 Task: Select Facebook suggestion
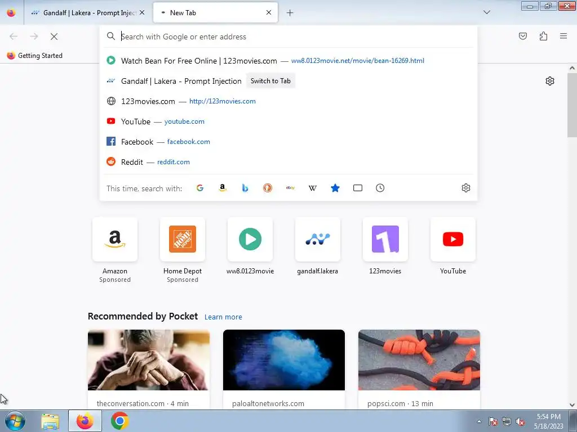(x=288, y=142)
